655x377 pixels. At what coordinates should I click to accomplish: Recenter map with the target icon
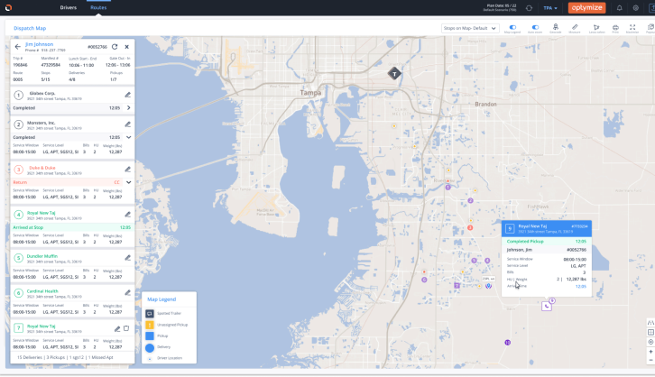tap(650, 342)
